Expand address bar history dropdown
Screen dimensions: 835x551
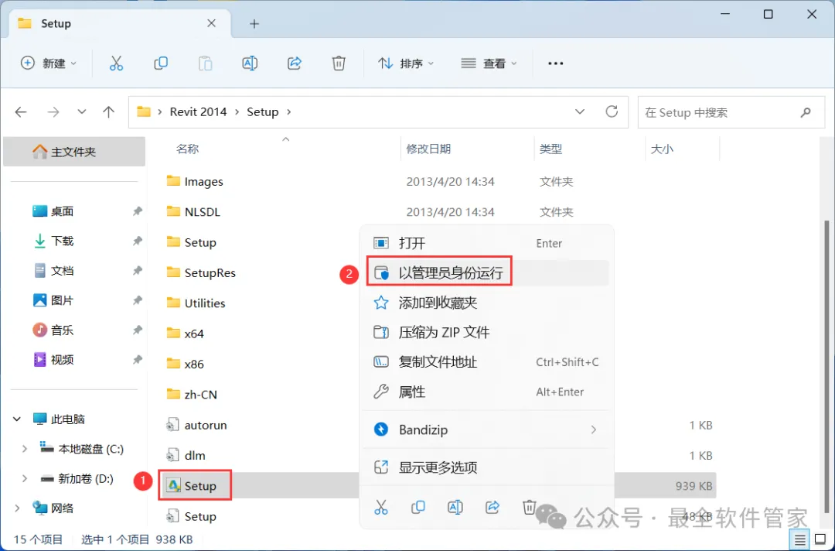[x=580, y=112]
